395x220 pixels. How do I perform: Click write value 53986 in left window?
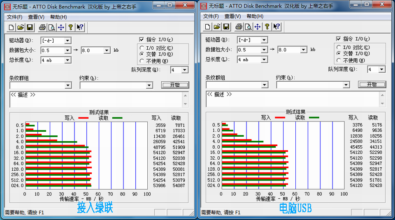tap(160, 186)
